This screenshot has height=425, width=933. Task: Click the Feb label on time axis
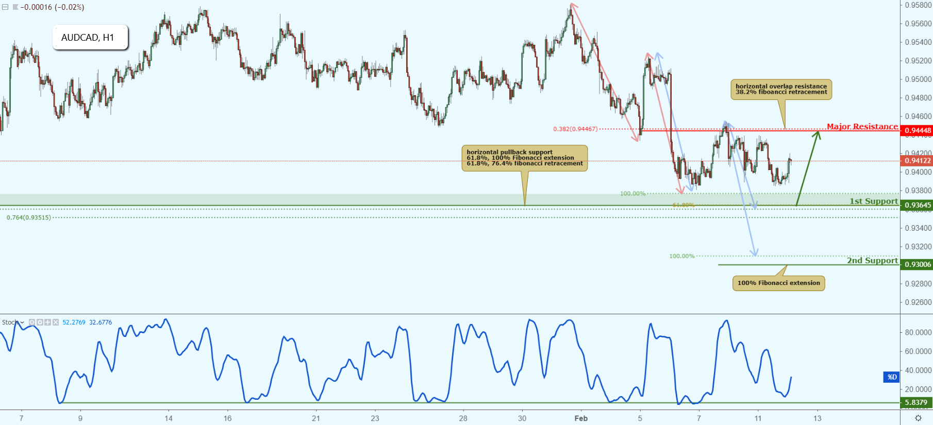581,418
